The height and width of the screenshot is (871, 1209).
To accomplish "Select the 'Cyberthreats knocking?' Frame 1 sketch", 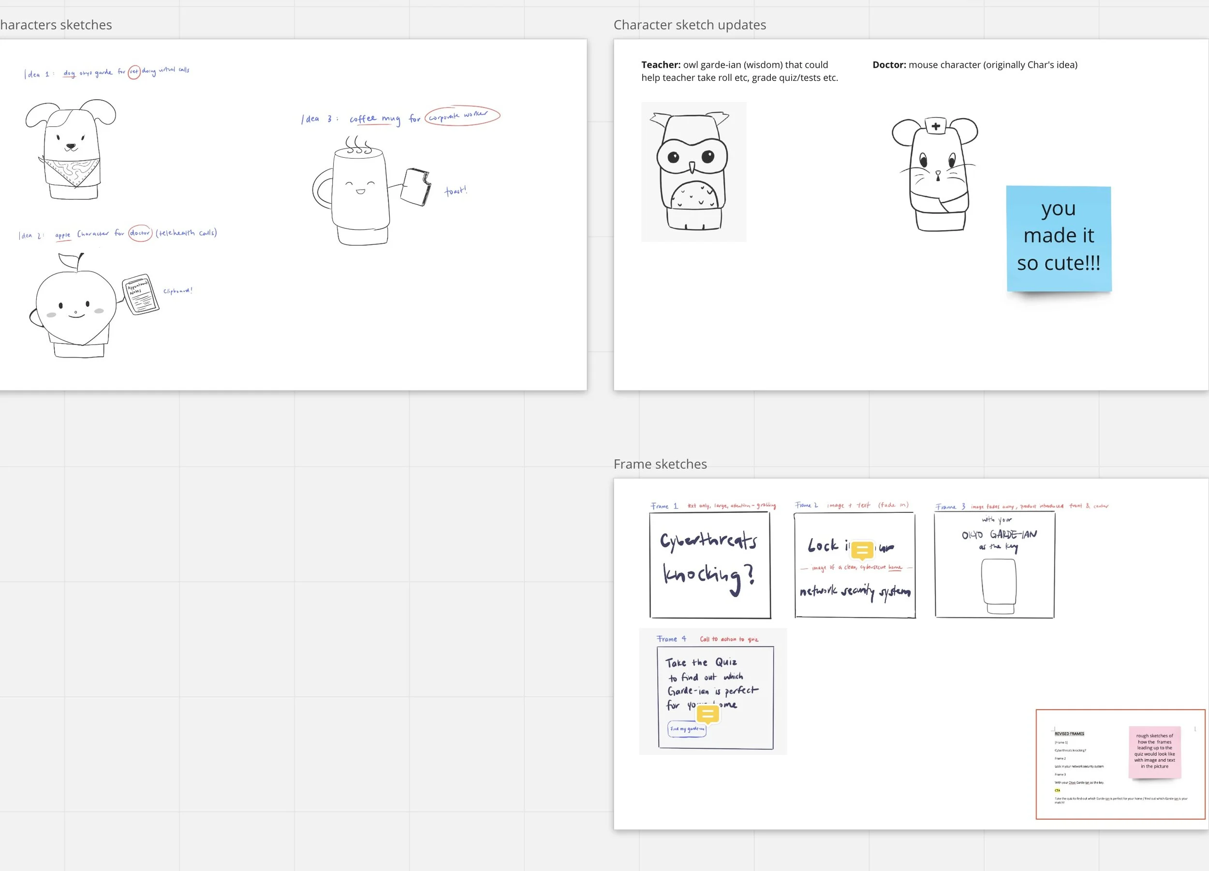I will coord(710,565).
